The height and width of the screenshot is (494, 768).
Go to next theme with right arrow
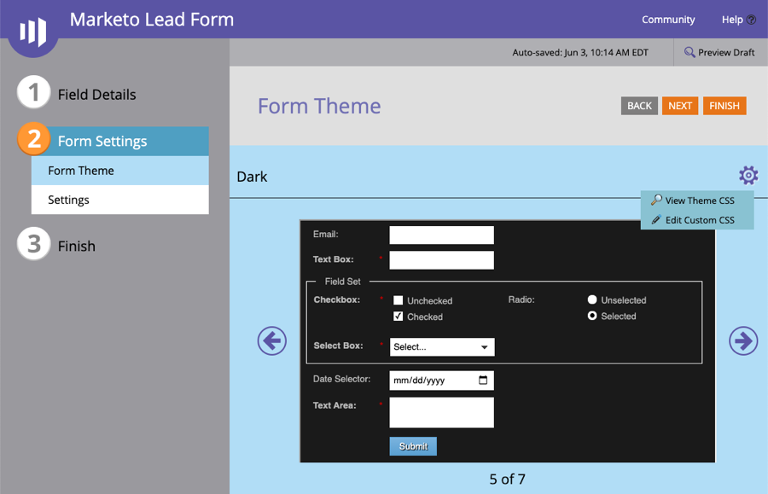click(x=742, y=341)
